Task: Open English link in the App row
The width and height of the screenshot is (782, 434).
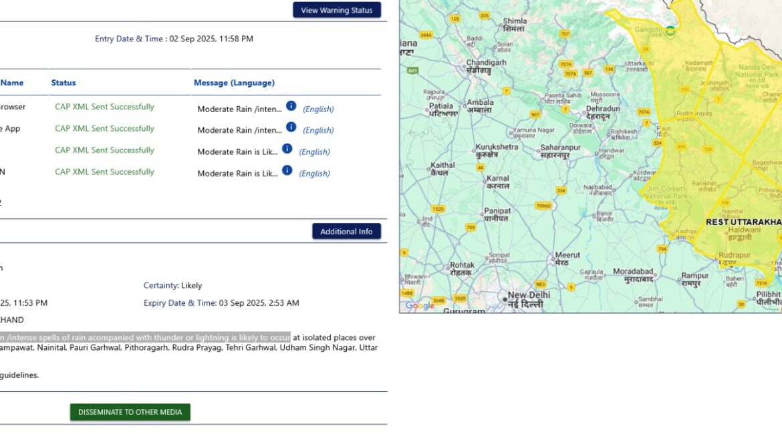Action: [318, 130]
